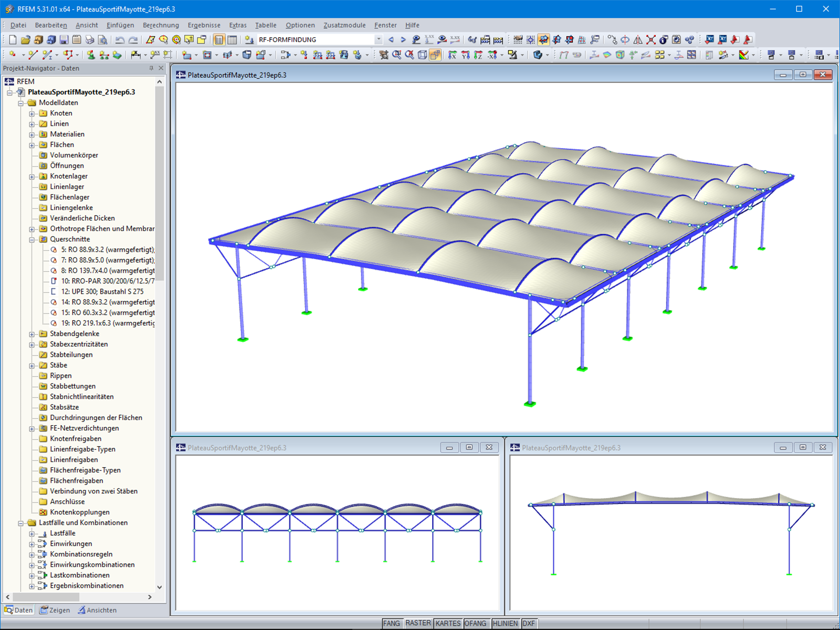Undo the last action
Viewport: 840px width, 630px height.
pyautogui.click(x=119, y=39)
